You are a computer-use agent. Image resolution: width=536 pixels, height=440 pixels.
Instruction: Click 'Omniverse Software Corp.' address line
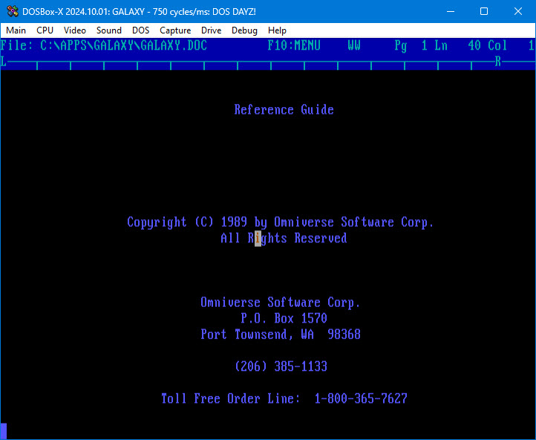click(281, 302)
